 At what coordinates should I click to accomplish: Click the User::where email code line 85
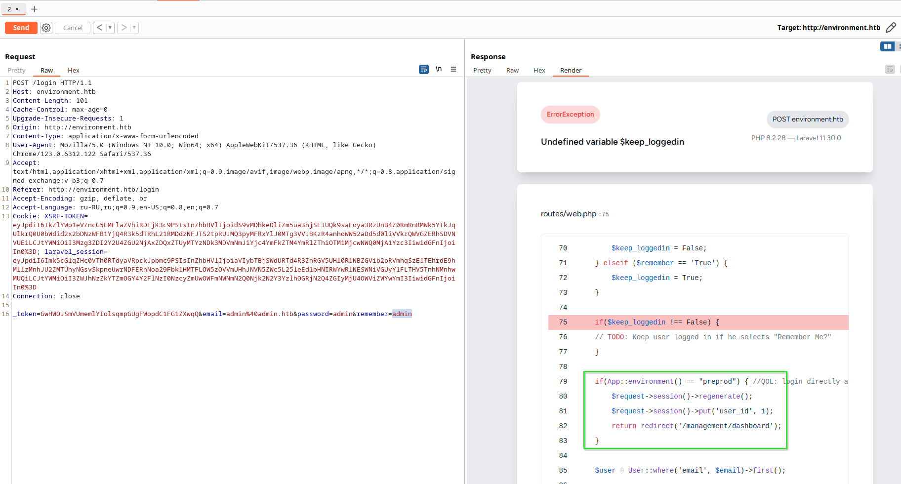690,470
